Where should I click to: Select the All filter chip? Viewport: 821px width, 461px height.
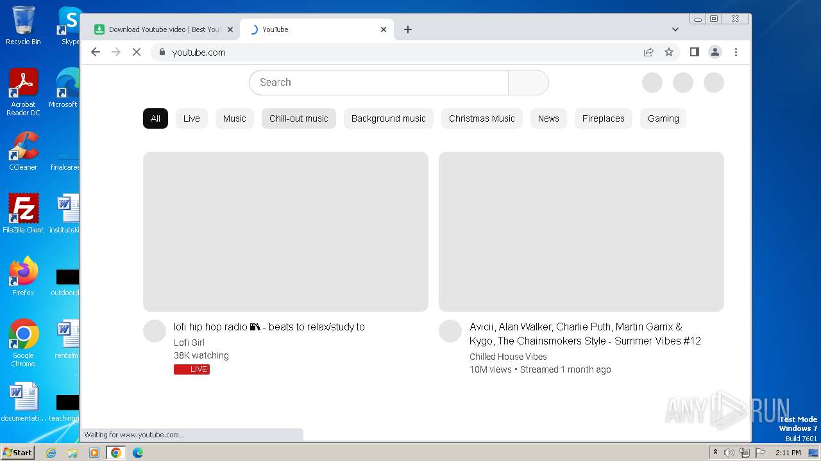[x=155, y=118]
